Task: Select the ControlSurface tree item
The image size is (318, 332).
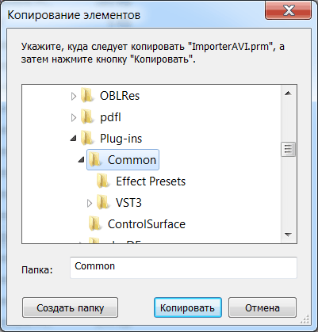Action: pyautogui.click(x=137, y=224)
